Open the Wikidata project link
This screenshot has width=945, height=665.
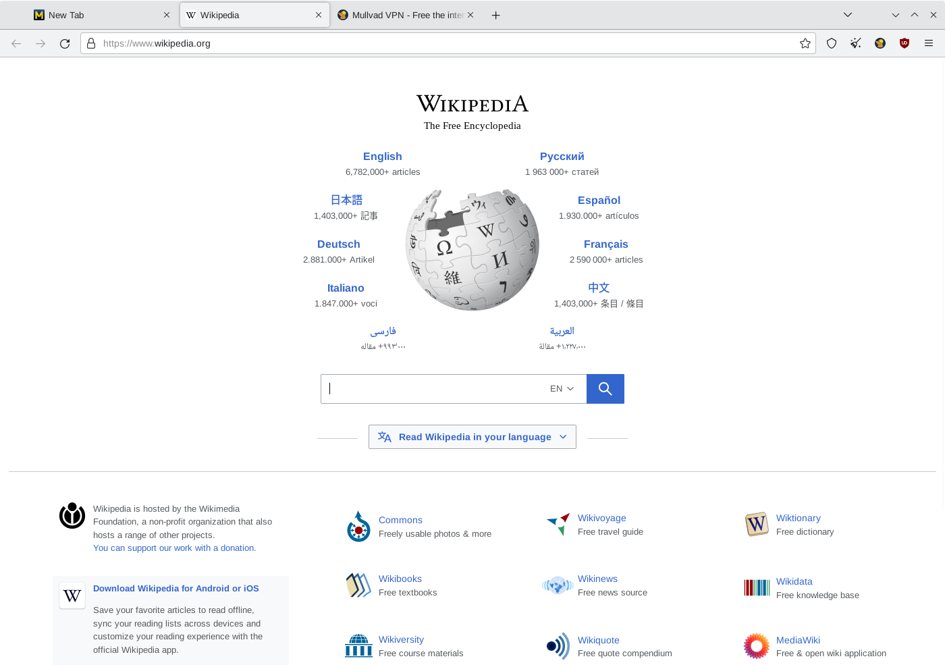click(794, 582)
